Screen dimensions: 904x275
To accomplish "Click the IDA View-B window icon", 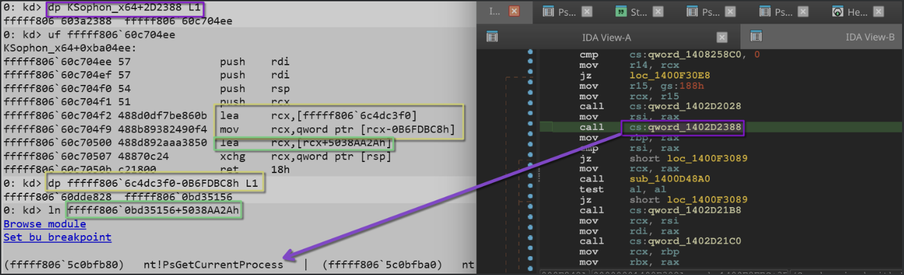I will [756, 37].
